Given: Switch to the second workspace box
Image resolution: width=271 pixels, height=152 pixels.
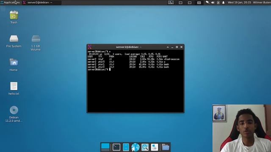Looking at the screenshot, I should click(190, 3).
